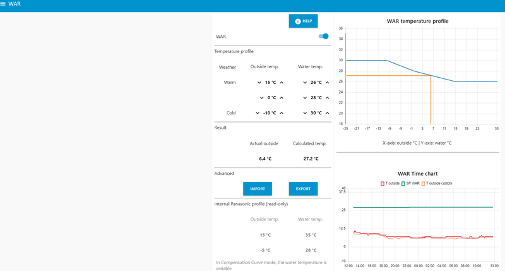Increase middle water temp 28 °C
505x271 pixels.
[327, 98]
